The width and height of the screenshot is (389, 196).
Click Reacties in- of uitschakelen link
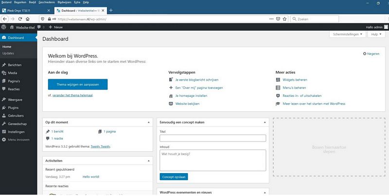pos(302,96)
